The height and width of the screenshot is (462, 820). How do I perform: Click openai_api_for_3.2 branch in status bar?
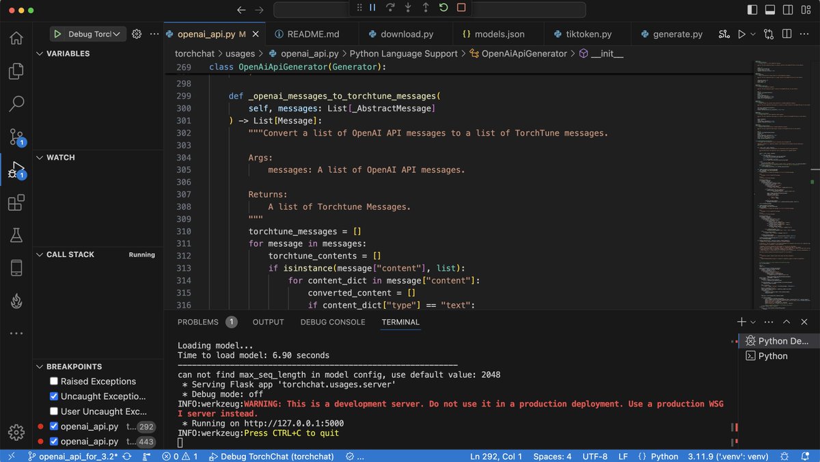72,457
